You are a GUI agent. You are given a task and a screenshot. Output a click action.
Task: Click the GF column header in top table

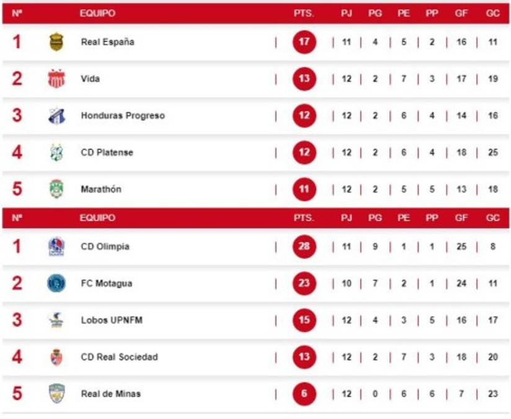(461, 13)
